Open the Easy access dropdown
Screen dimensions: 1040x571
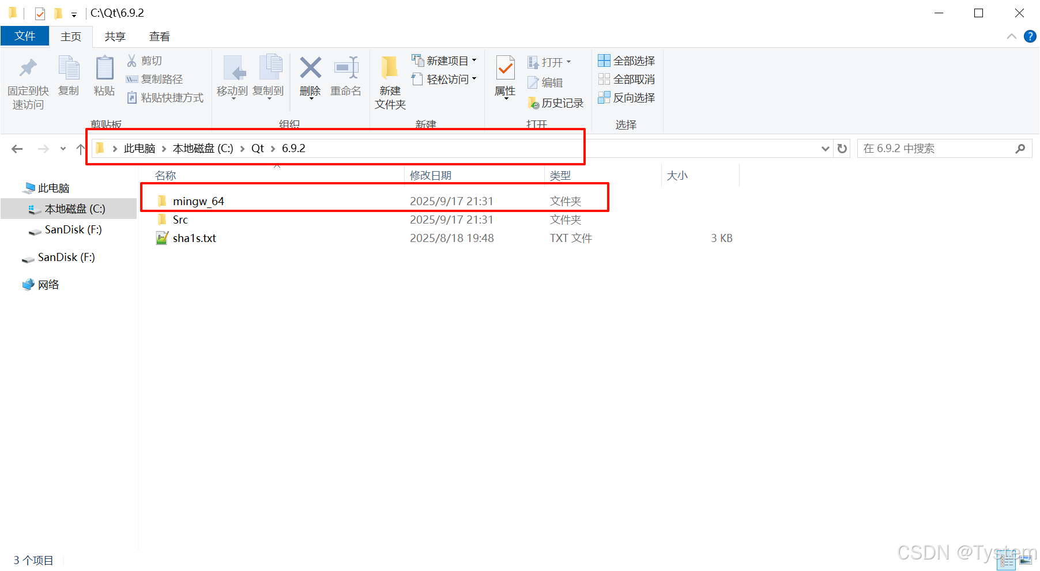[x=444, y=79]
